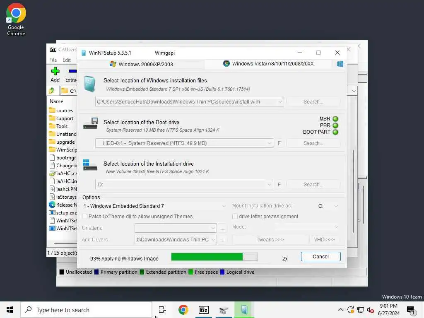
Task: Open Chrome from the taskbar
Action: tap(183, 310)
